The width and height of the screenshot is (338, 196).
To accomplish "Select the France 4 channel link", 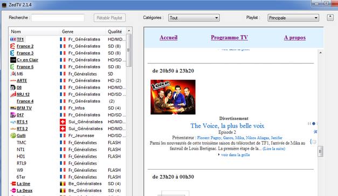I will 25,101.
